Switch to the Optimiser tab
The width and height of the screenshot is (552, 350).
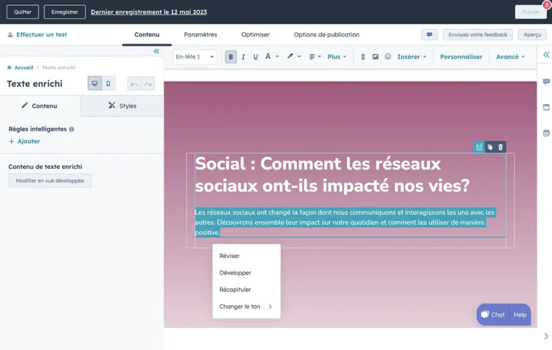(256, 34)
